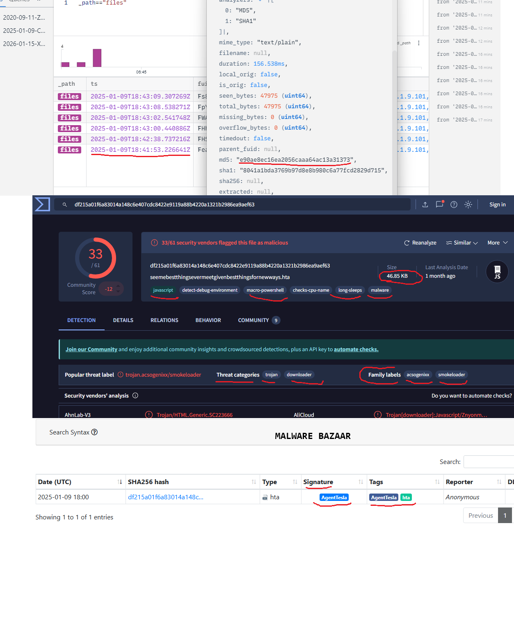The image size is (514, 624).
Task: Click info icon next to Security vendors' analysis
Action: click(x=135, y=395)
